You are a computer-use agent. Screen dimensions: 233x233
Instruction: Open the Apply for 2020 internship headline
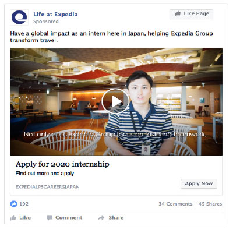62,164
